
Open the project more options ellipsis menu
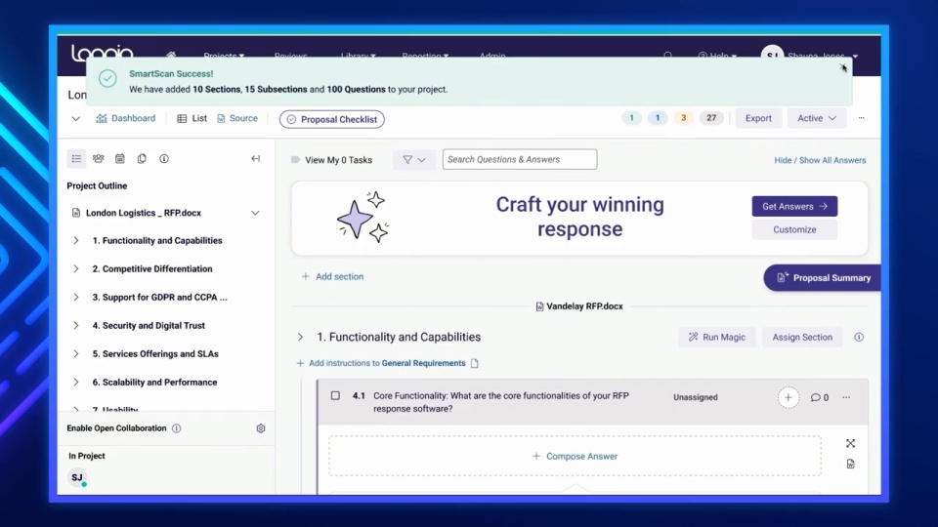[x=862, y=118]
